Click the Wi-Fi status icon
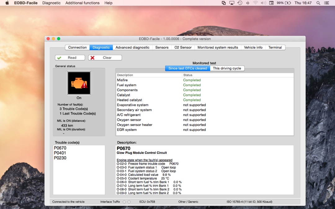Screen dimensions: 335x209 pyautogui.click(x=255, y=3)
